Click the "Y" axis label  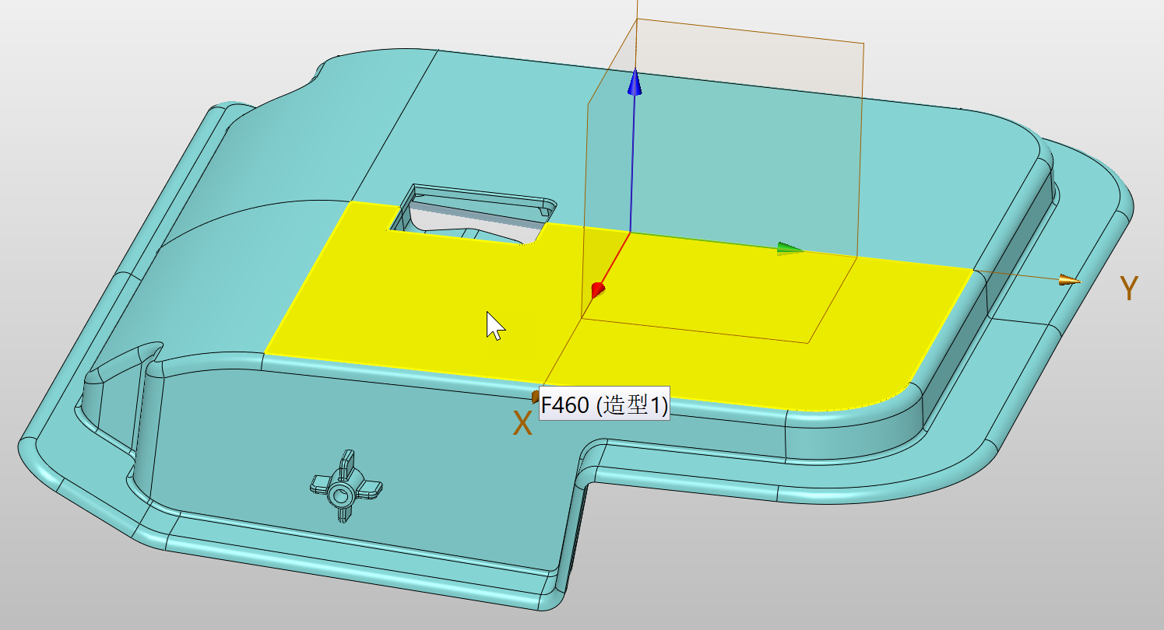(x=1128, y=289)
